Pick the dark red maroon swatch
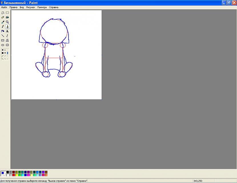 14,172
